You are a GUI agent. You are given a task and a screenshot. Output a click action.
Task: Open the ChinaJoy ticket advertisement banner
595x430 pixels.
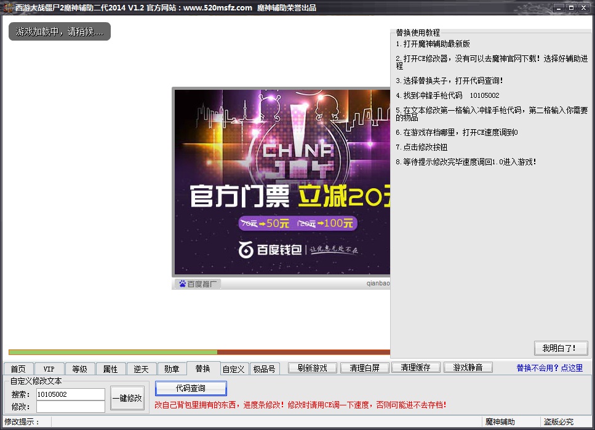[x=282, y=182]
